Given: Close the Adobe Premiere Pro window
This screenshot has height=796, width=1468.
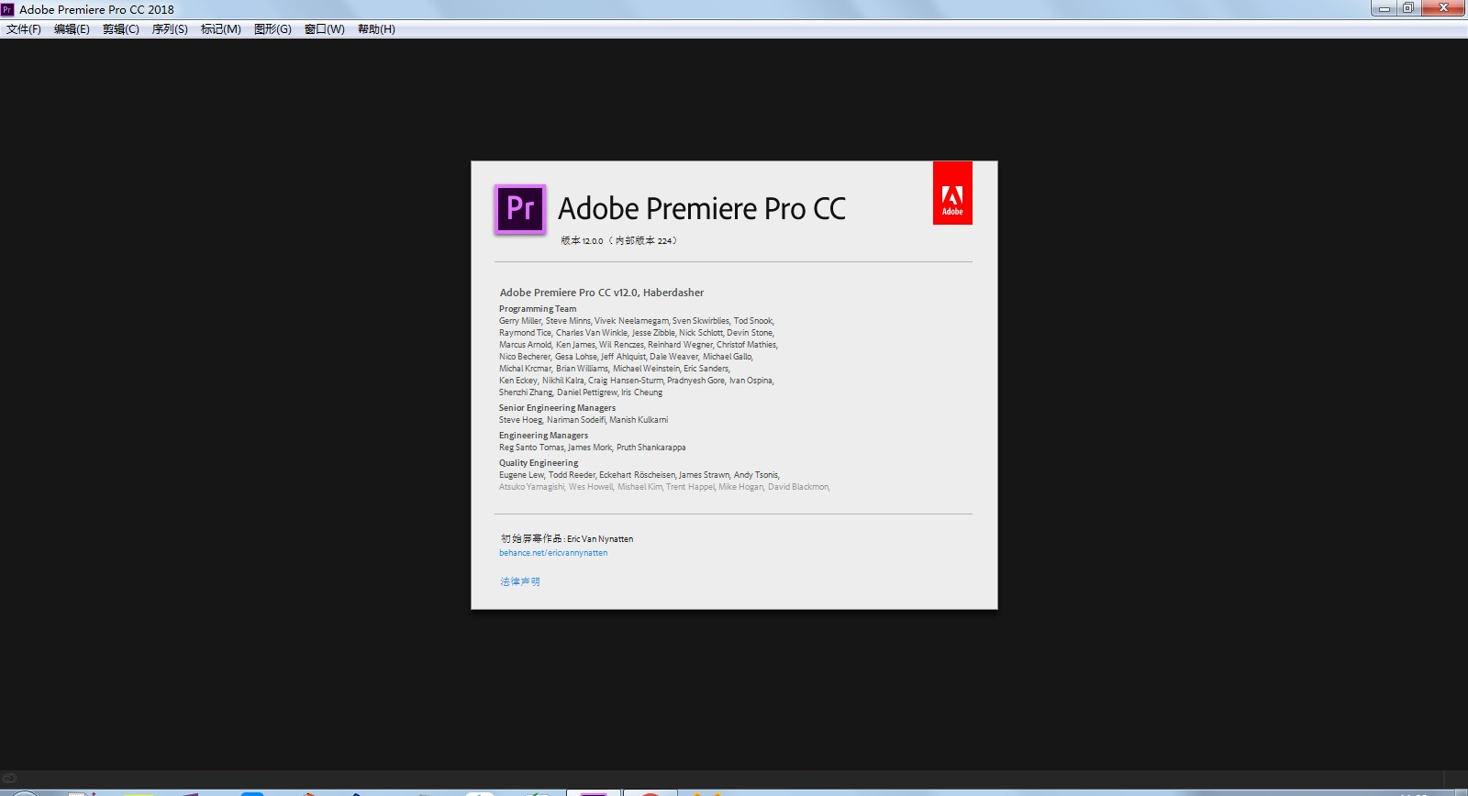Looking at the screenshot, I should point(1443,8).
